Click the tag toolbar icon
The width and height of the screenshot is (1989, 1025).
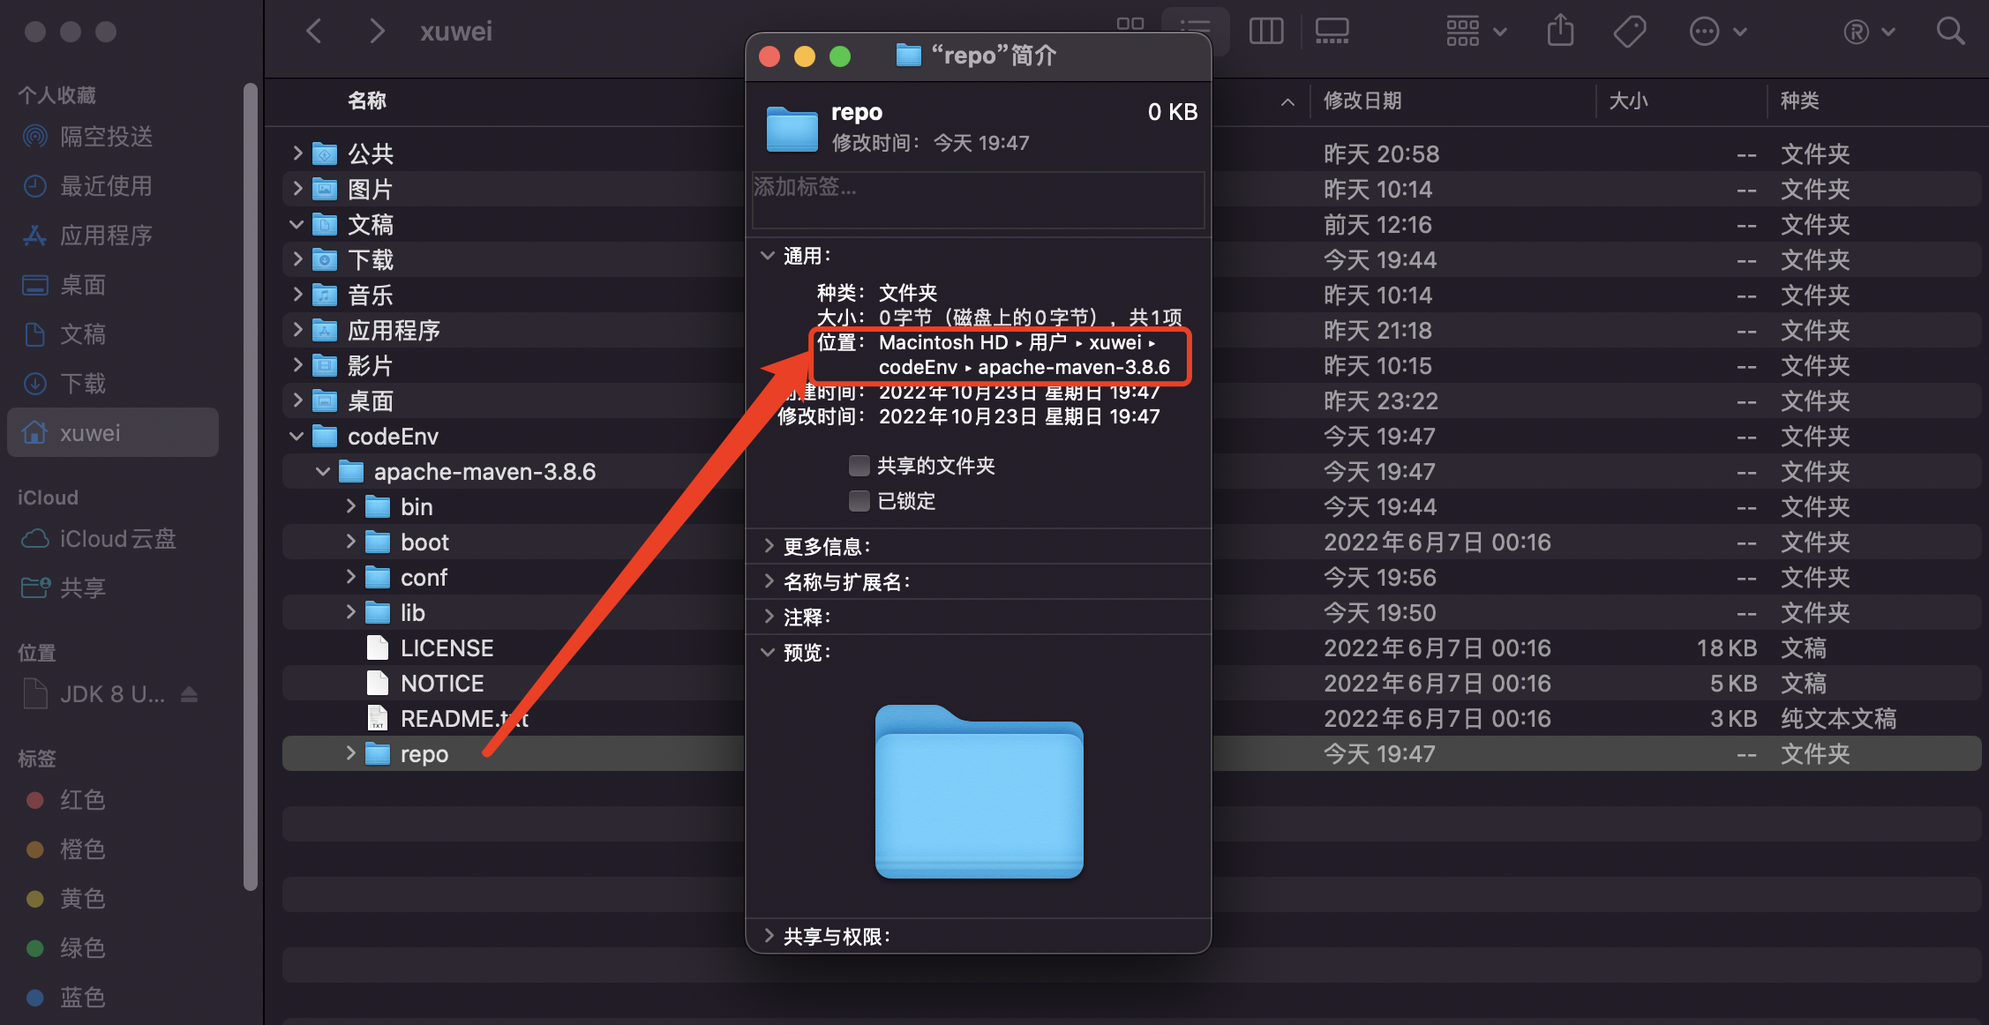pyautogui.click(x=1629, y=32)
